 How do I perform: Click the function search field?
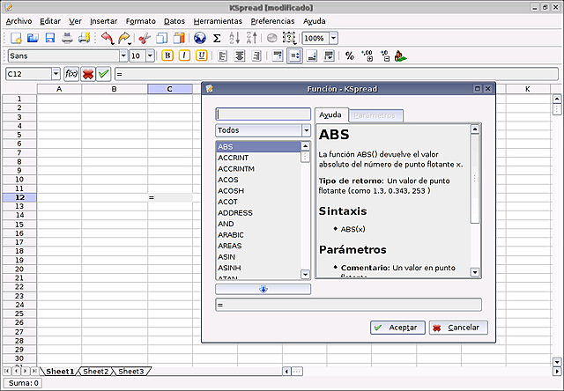pyautogui.click(x=263, y=114)
